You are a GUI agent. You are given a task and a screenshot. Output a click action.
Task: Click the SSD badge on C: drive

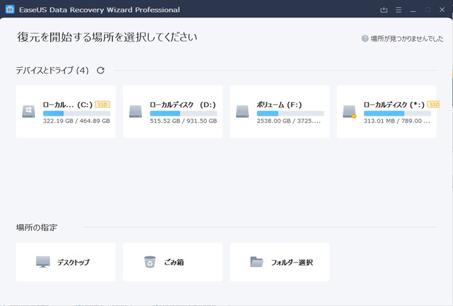(103, 105)
